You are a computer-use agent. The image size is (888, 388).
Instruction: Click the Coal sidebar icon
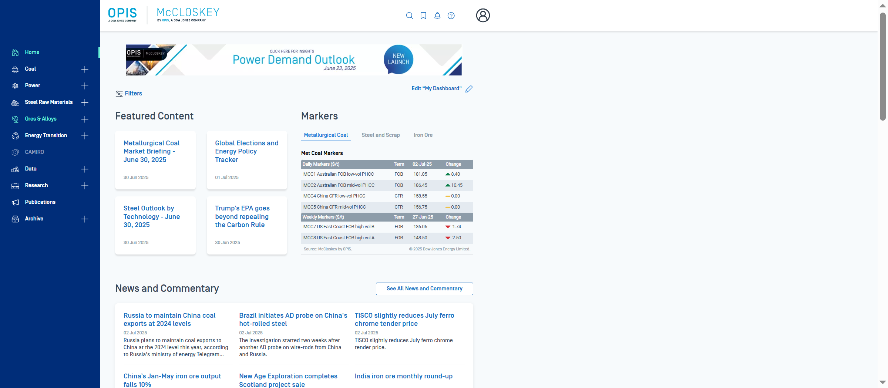(15, 69)
